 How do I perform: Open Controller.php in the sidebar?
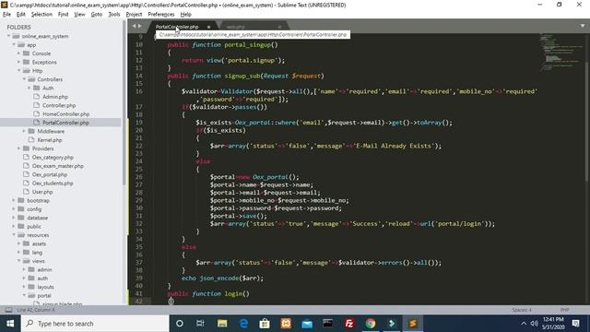(59, 105)
